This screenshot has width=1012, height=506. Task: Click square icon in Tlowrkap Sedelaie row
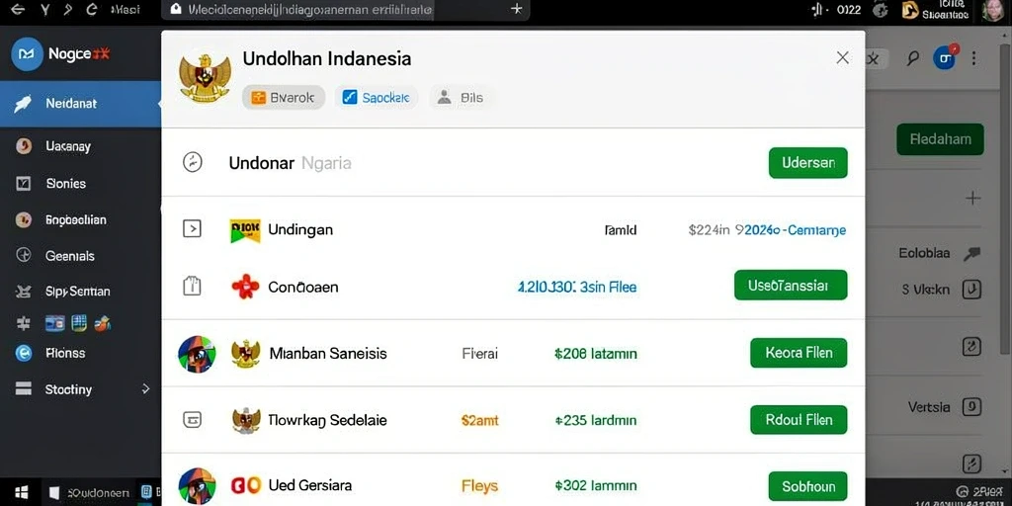[193, 420]
